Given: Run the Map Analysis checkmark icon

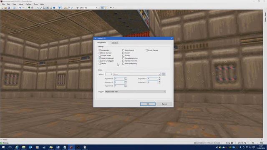Looking at the screenshot, I should click(x=72, y=7).
